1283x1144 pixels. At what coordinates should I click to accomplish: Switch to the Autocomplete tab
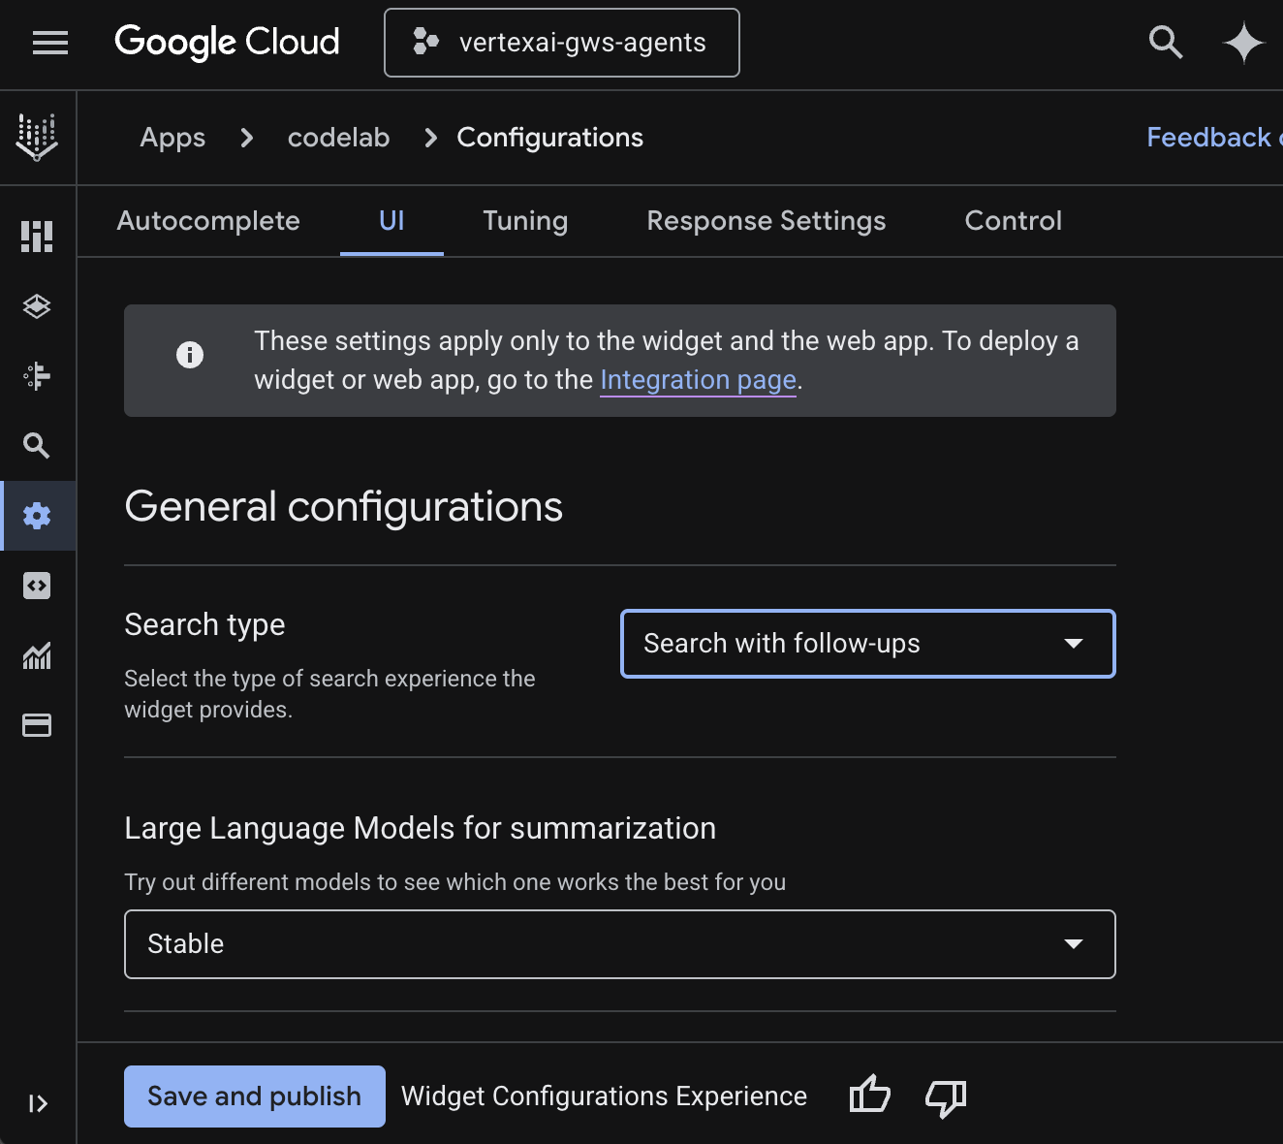pos(208,221)
